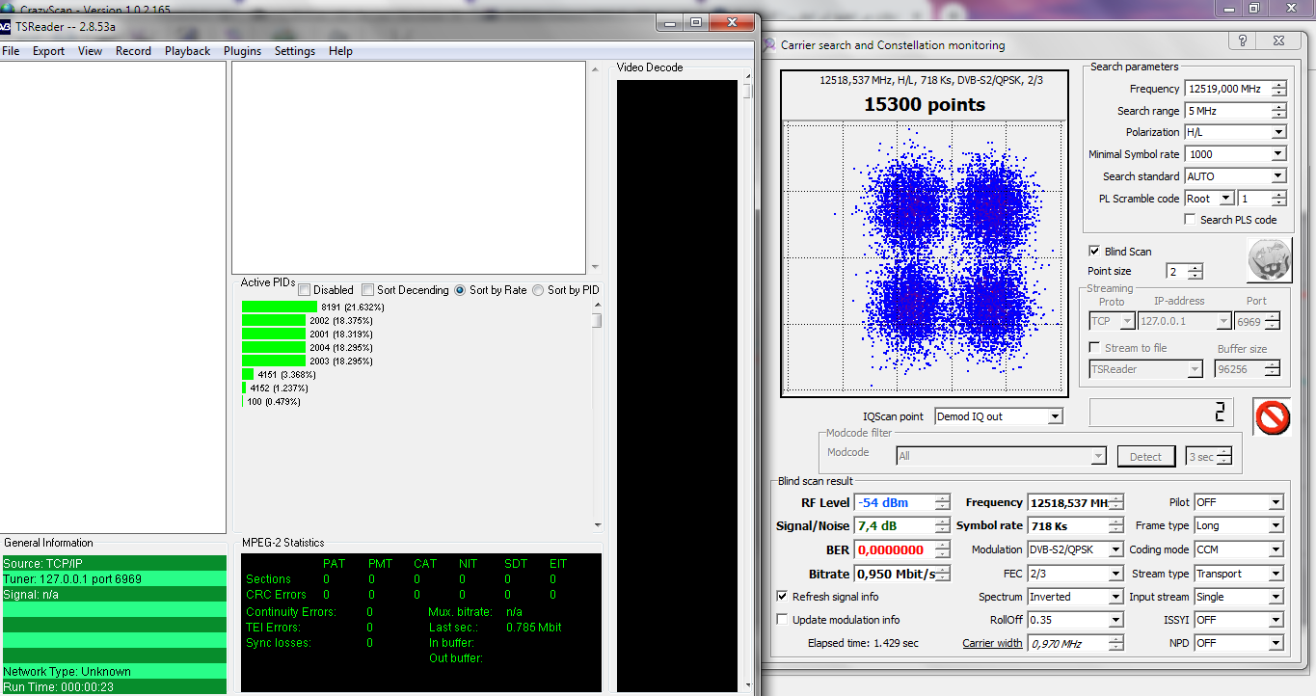
Task: Open the Playback menu
Action: [x=187, y=51]
